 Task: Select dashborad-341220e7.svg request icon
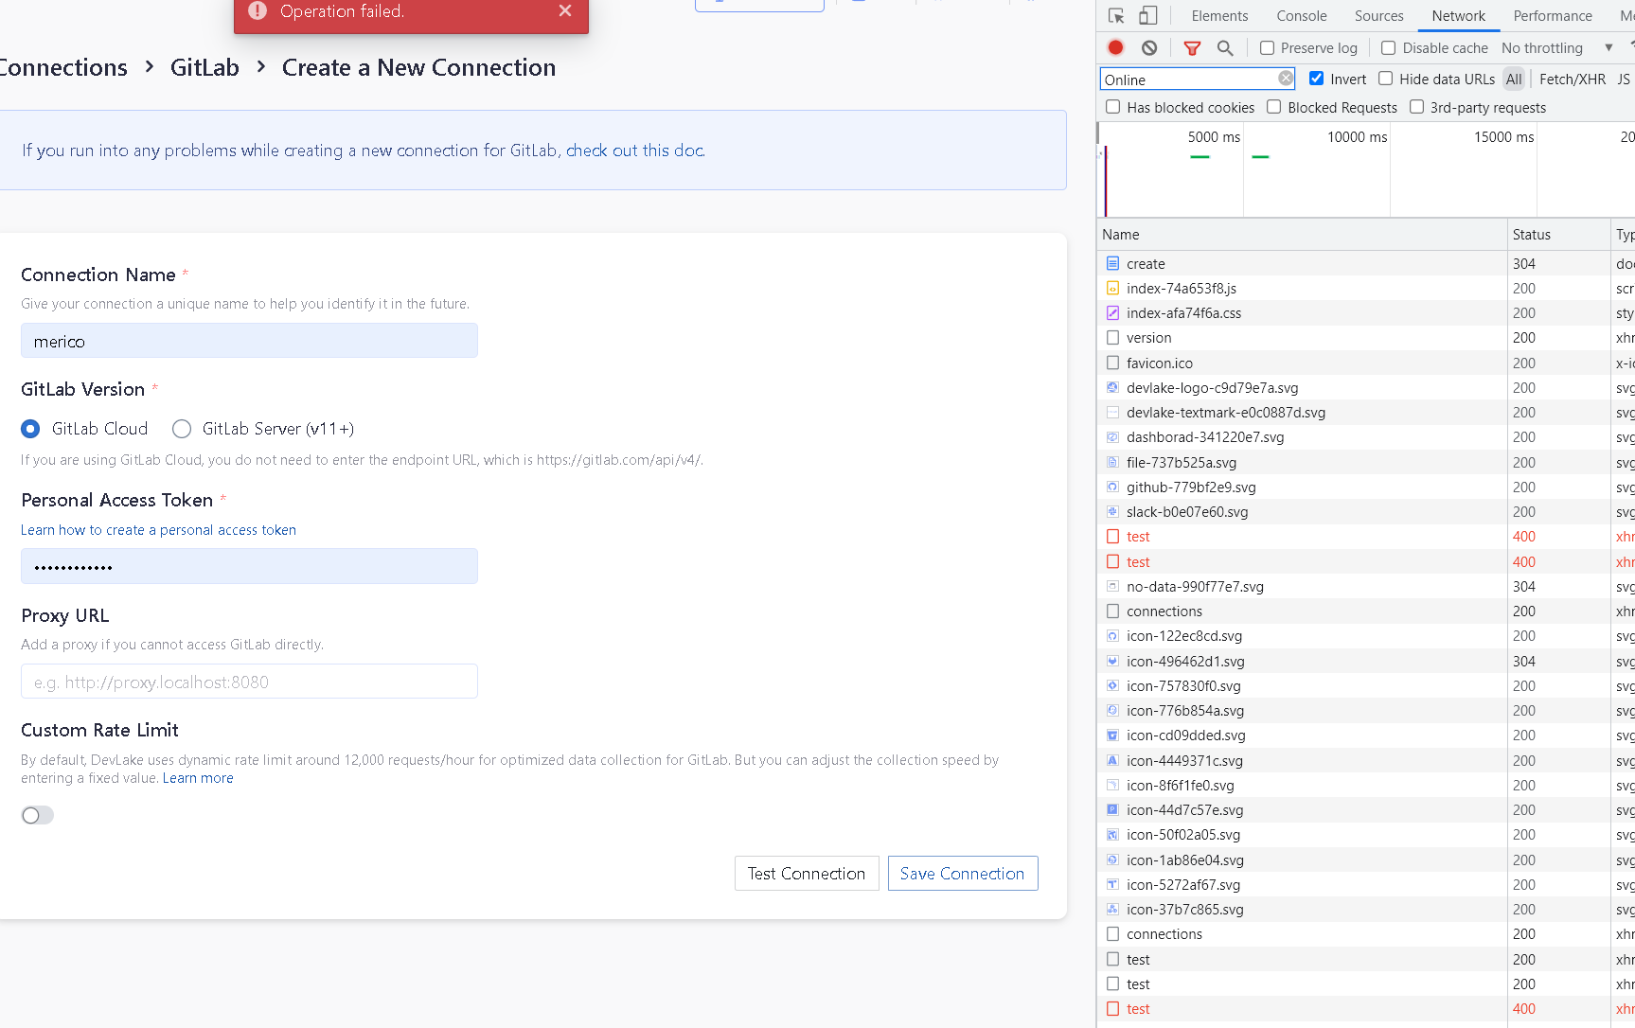coord(1113,437)
